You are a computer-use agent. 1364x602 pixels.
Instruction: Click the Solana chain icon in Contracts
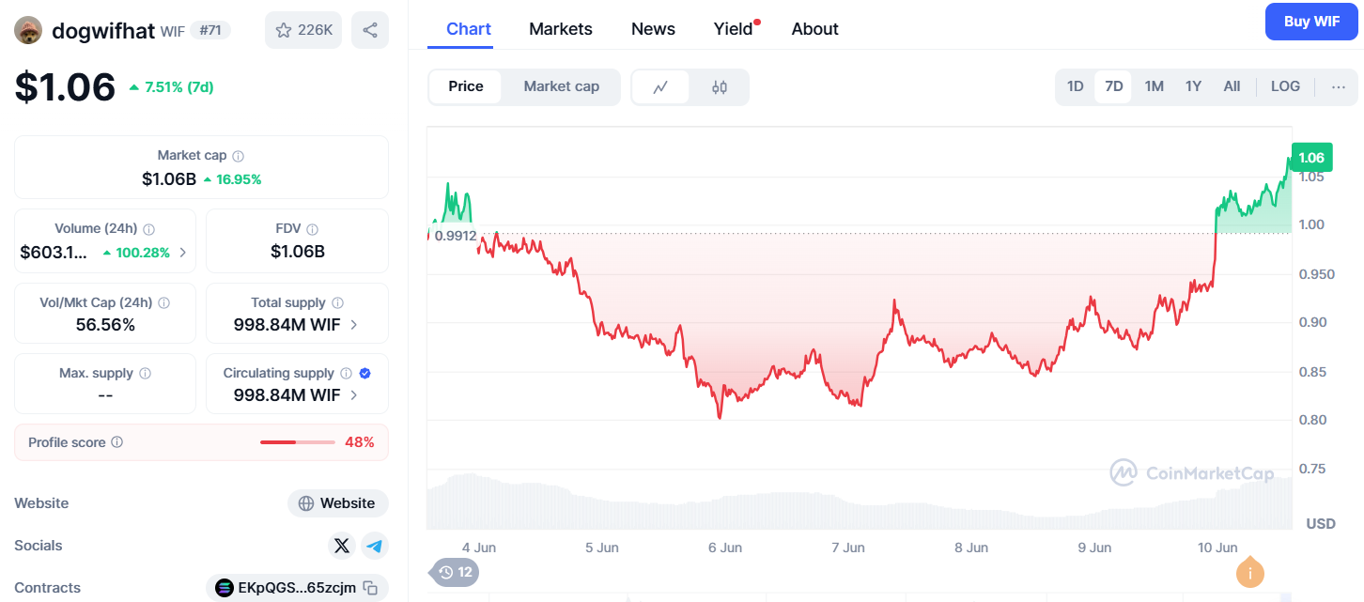[x=225, y=589]
